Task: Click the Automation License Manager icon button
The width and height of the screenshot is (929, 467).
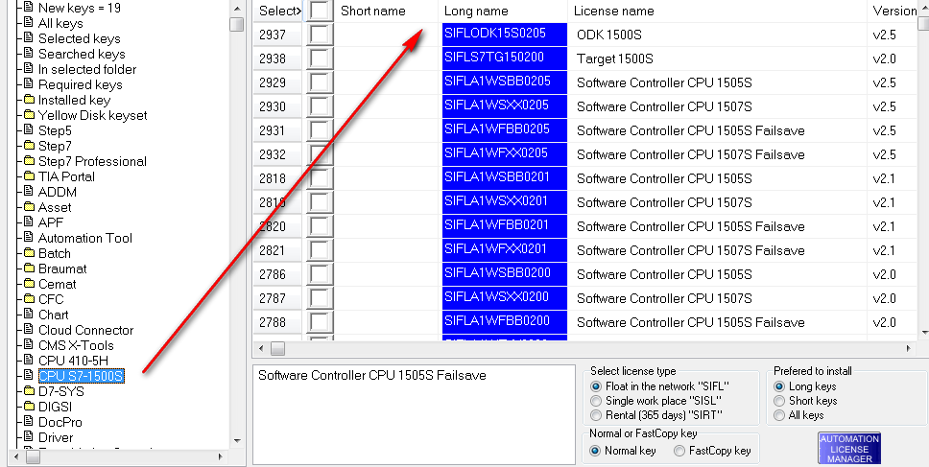Action: (849, 448)
